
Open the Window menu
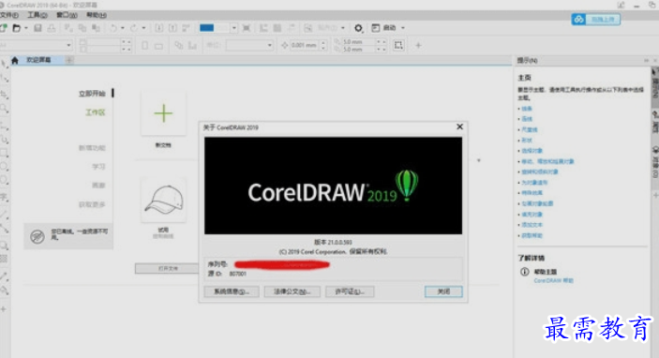coord(67,15)
